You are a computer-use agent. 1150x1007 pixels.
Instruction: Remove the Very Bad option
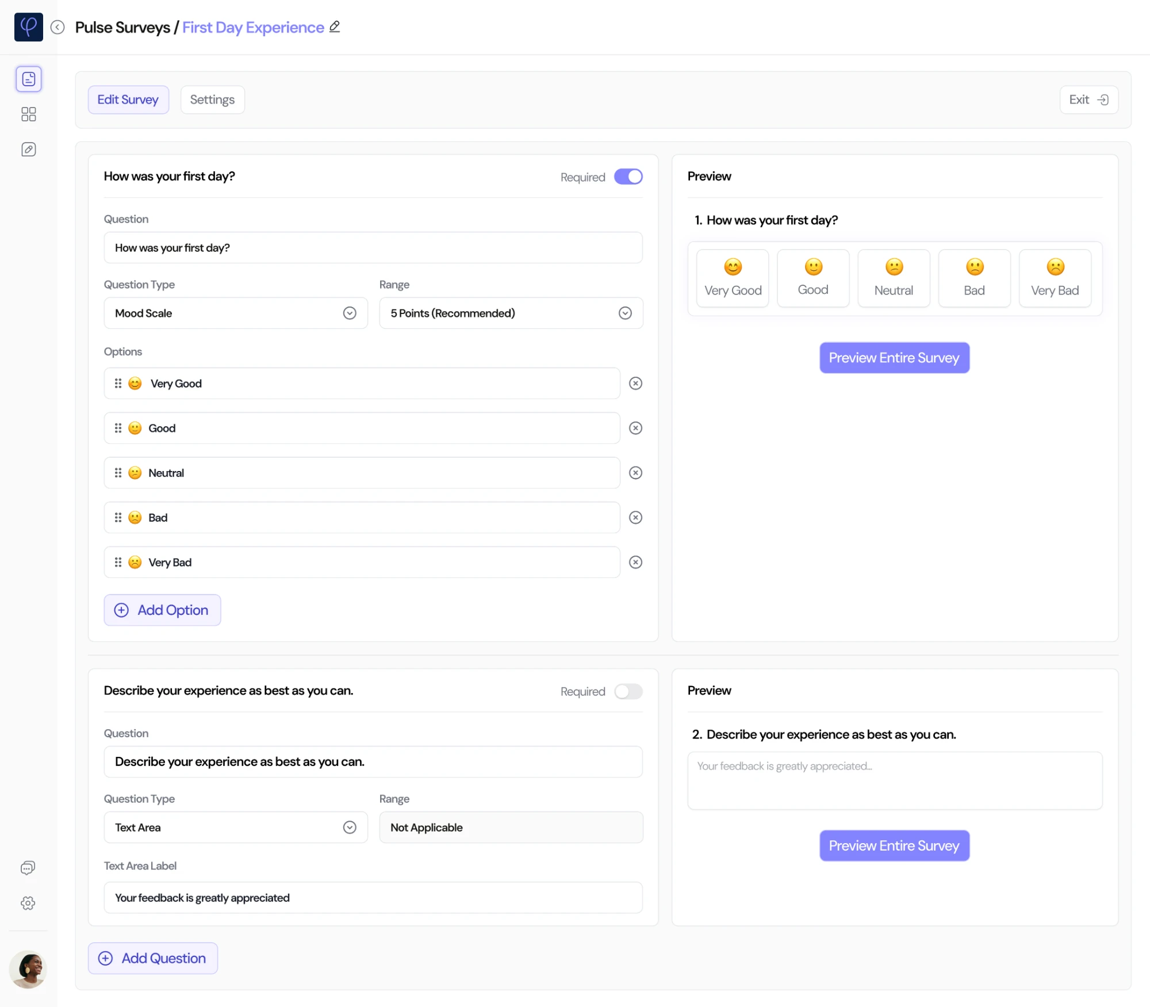click(x=635, y=562)
